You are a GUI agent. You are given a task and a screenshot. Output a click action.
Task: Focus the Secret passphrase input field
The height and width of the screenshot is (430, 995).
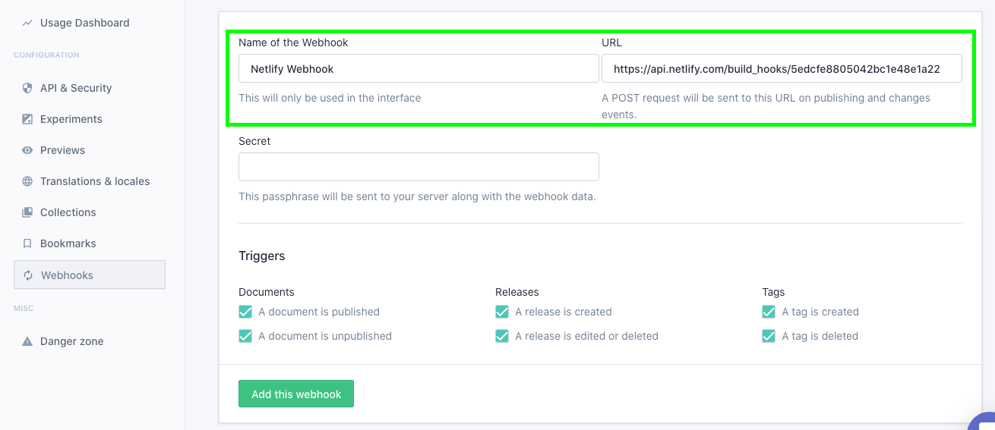click(419, 167)
